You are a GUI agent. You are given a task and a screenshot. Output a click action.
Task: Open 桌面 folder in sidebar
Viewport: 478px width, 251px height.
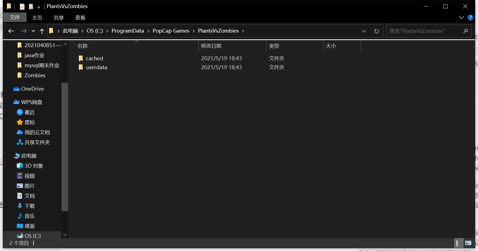(x=30, y=226)
